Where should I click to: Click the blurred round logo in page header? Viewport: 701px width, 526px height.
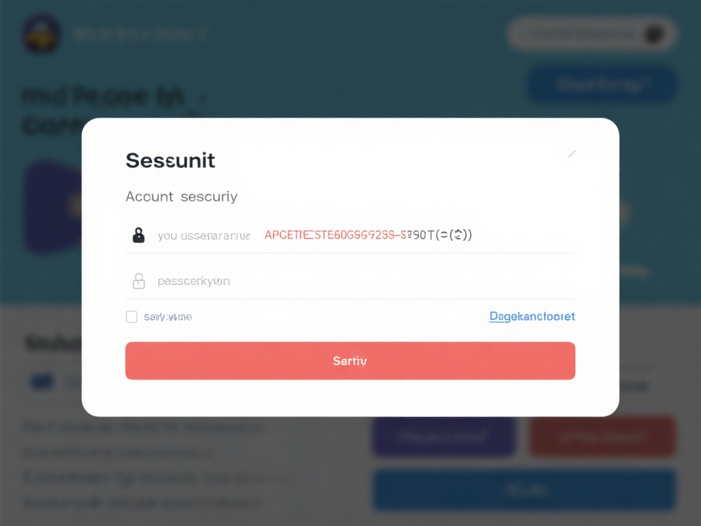pos(42,34)
